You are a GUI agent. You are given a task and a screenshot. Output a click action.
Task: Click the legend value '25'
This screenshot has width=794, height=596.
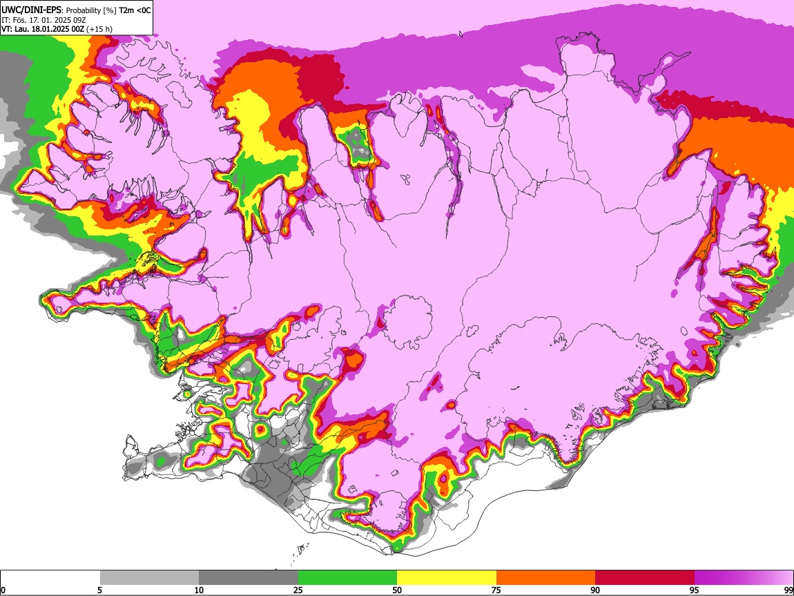coord(298,590)
